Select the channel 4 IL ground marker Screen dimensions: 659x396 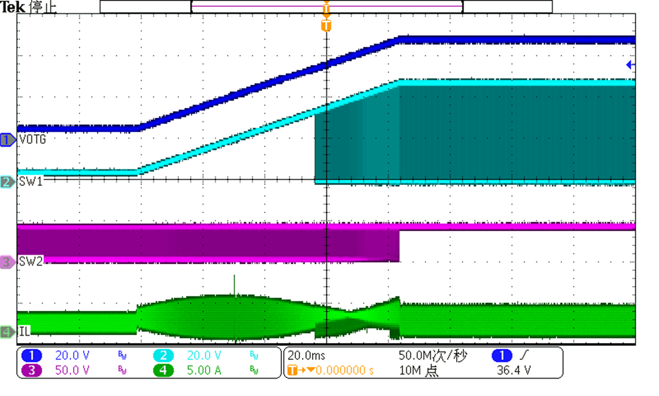[8, 332]
